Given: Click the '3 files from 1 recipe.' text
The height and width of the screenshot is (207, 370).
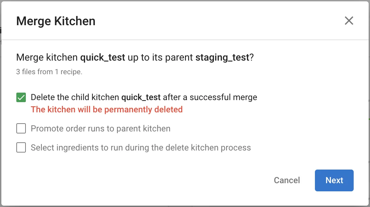Looking at the screenshot, I should (x=49, y=72).
